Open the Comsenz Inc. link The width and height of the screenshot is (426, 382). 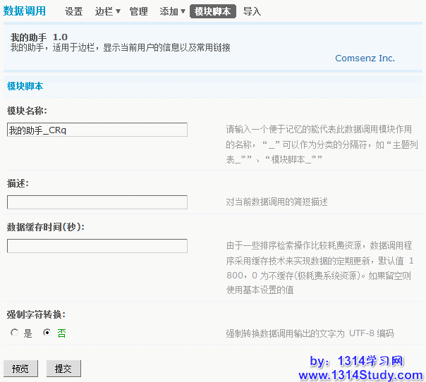click(365, 58)
